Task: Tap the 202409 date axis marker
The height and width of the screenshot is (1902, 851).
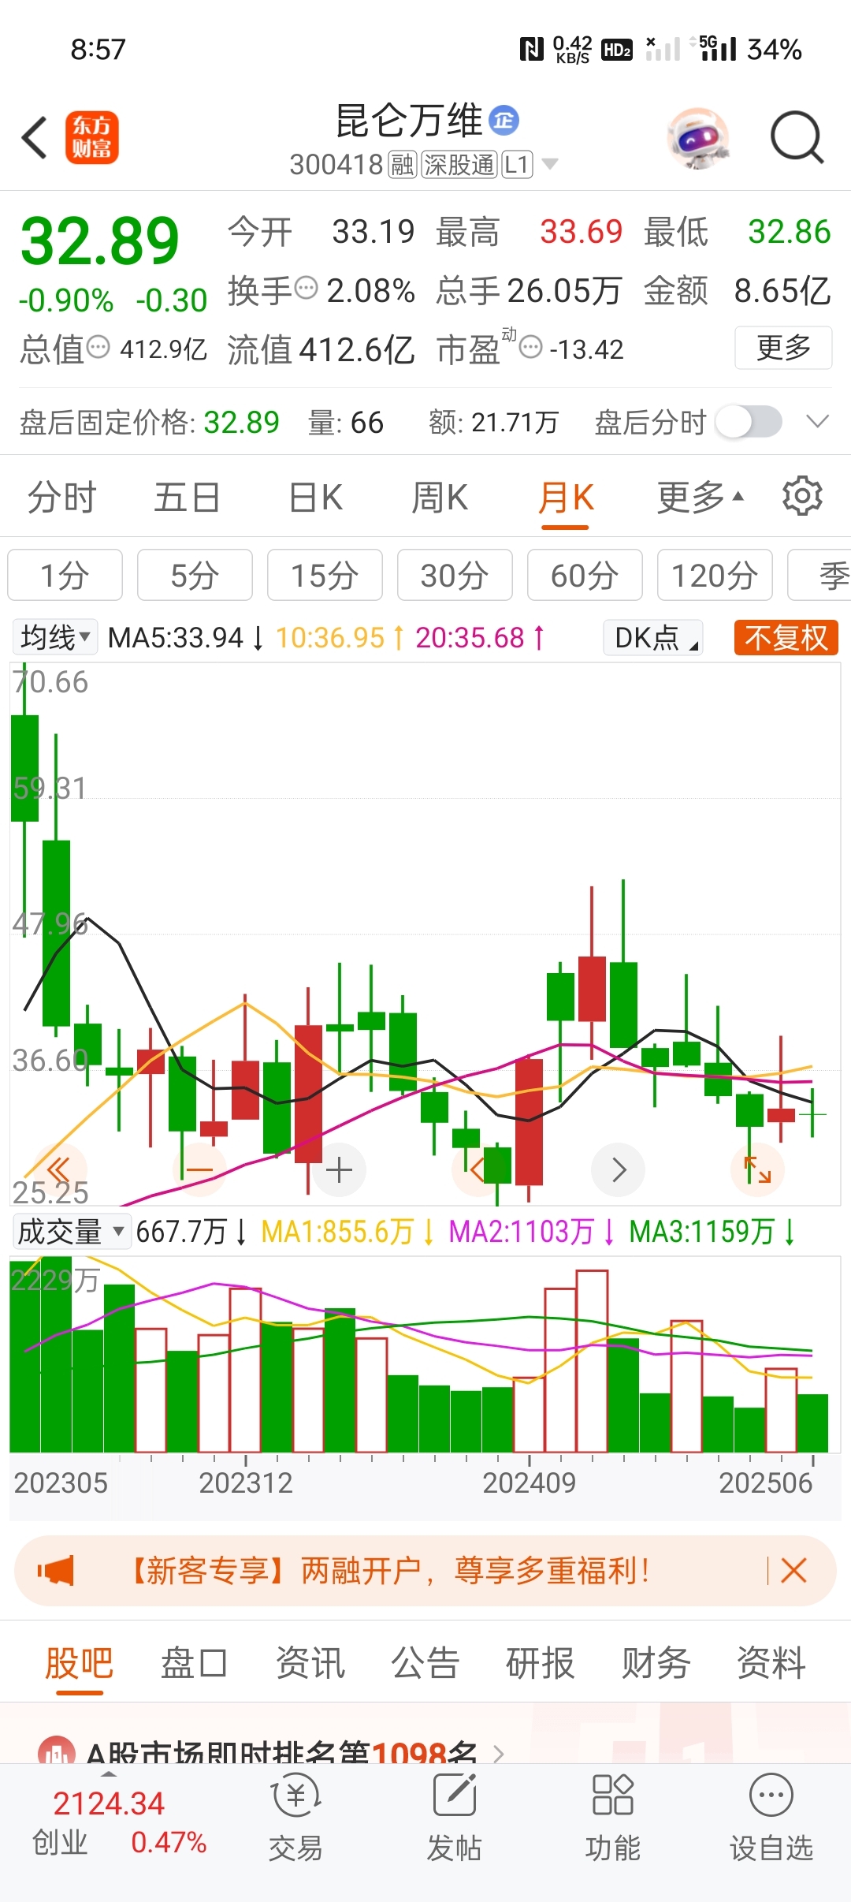Action: [x=529, y=1482]
